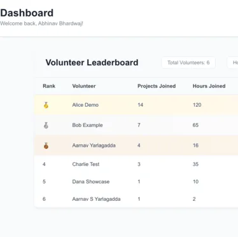The width and height of the screenshot is (238, 237).
Task: Select the Alice Demo volunteer name
Action: 85,105
